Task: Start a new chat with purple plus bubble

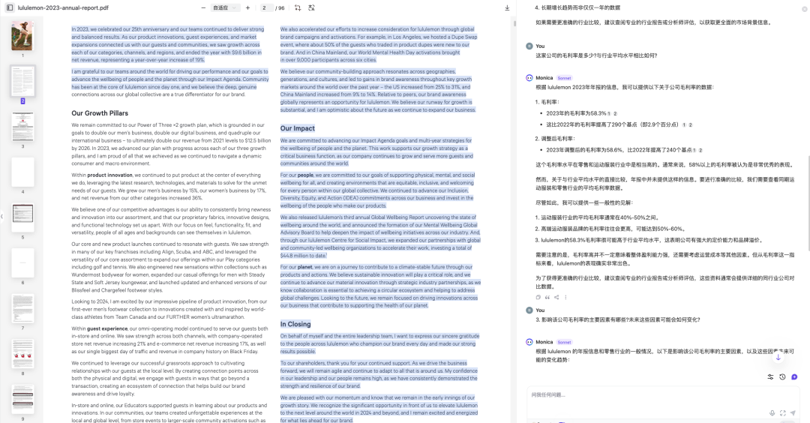Action: coord(794,377)
